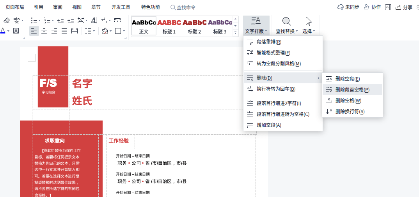Click the 查找命令 search field
419x197 pixels.
coord(186,7)
